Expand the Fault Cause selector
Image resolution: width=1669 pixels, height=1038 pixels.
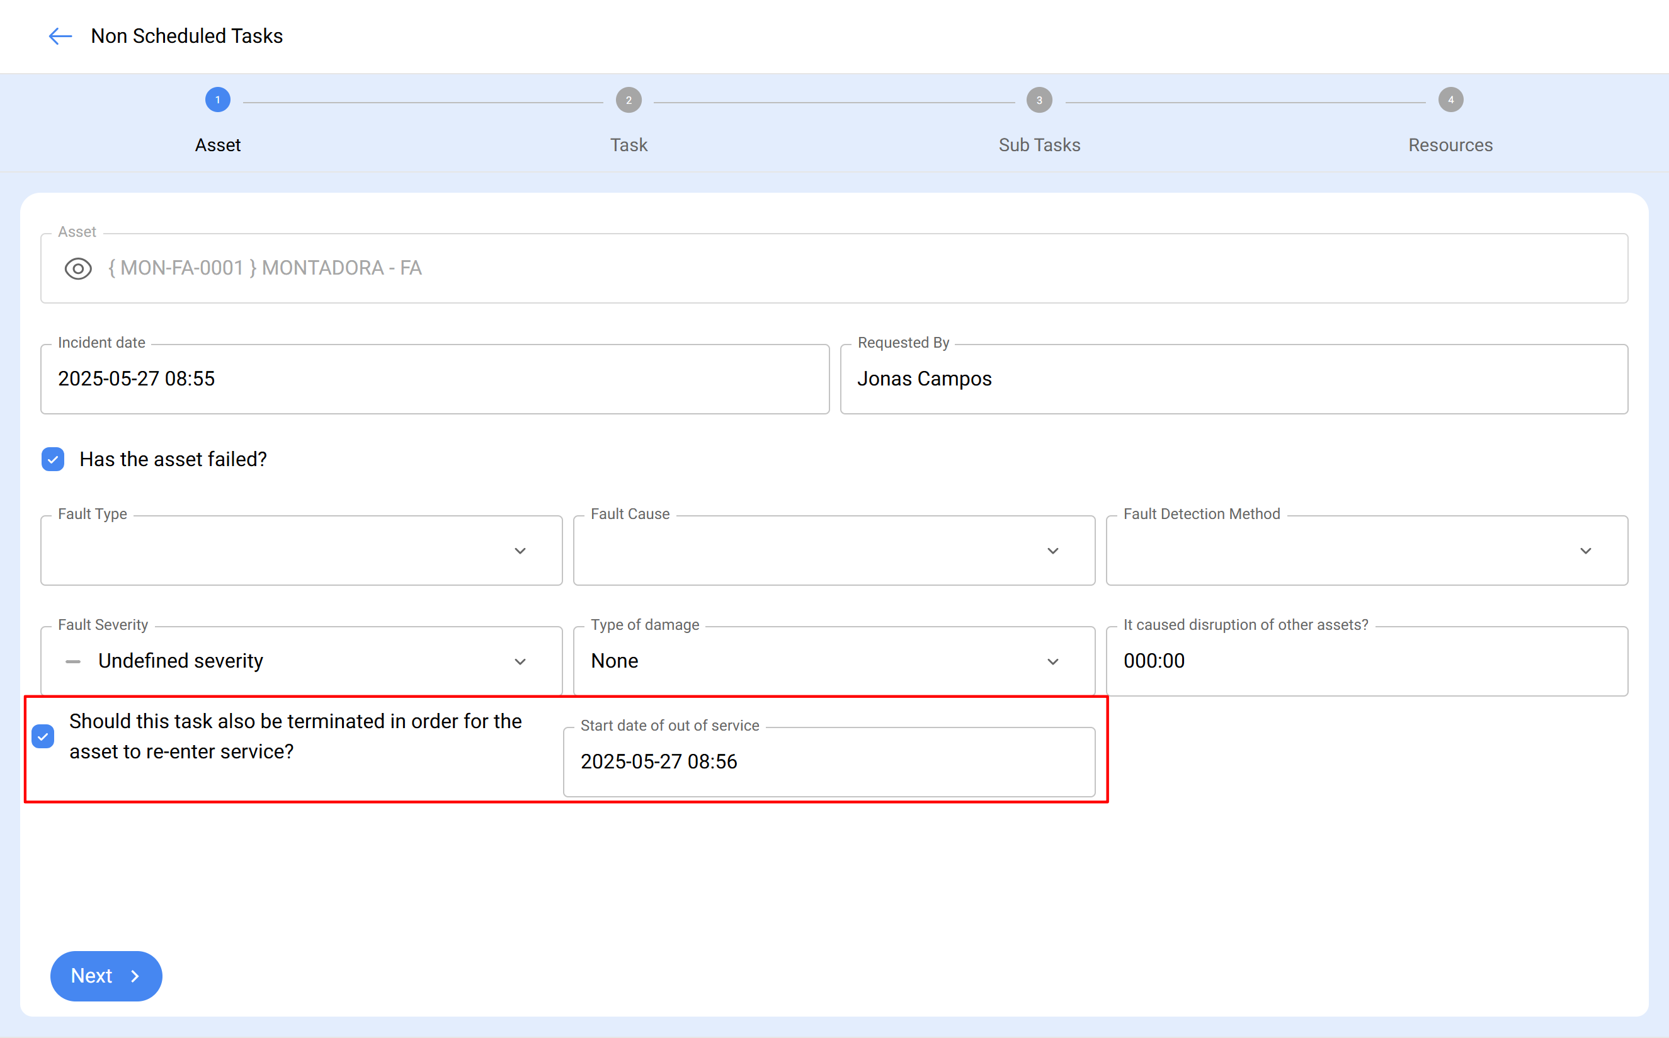coord(1054,550)
